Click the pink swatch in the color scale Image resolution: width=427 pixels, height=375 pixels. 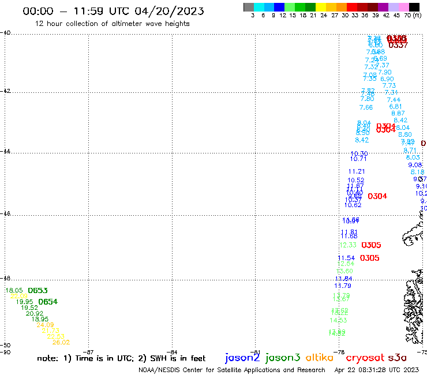coord(403,7)
